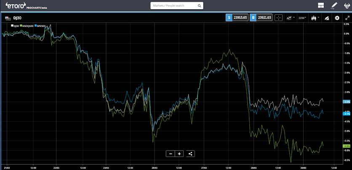Expand chart to fullscreen
Screen dimensions: 352x170
point(347,18)
